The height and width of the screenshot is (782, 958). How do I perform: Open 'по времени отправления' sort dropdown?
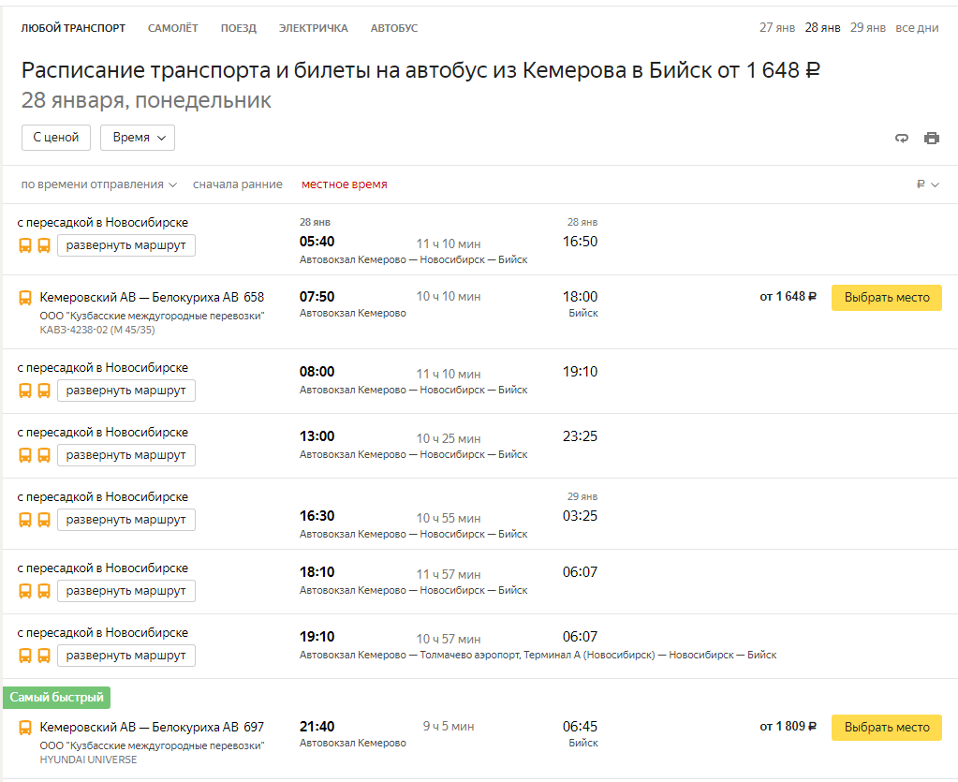(98, 184)
